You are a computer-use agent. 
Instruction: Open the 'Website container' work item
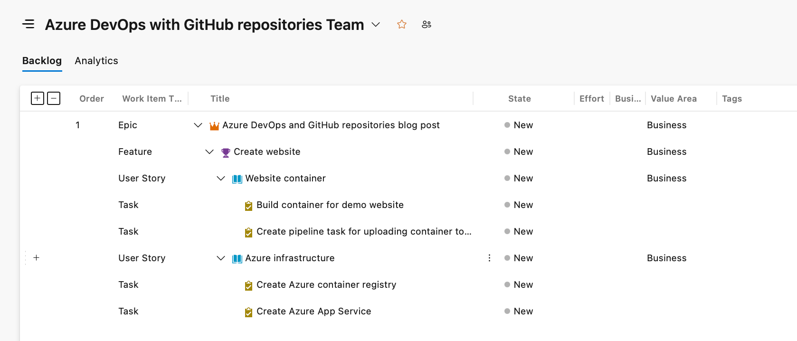point(285,178)
